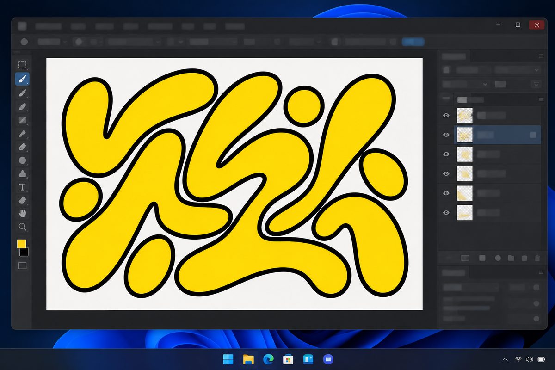Launch Microsoft Edge from the taskbar
This screenshot has height=370, width=555.
(x=268, y=359)
